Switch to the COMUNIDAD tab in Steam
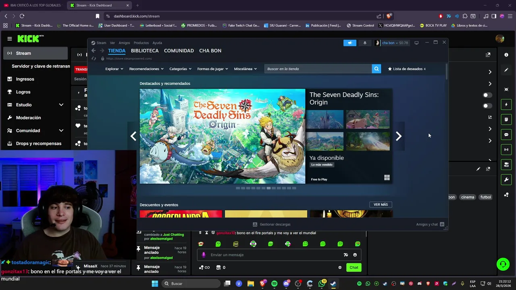 [179, 51]
